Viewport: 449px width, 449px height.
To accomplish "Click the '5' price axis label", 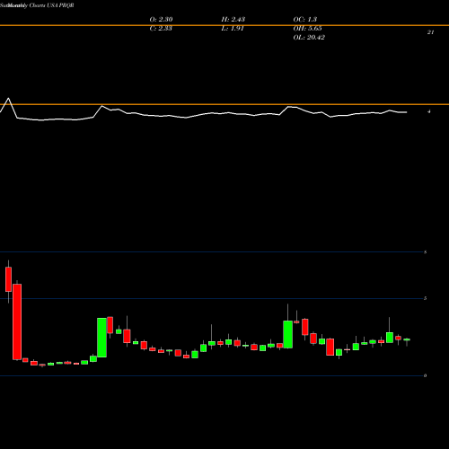I will [x=425, y=298].
